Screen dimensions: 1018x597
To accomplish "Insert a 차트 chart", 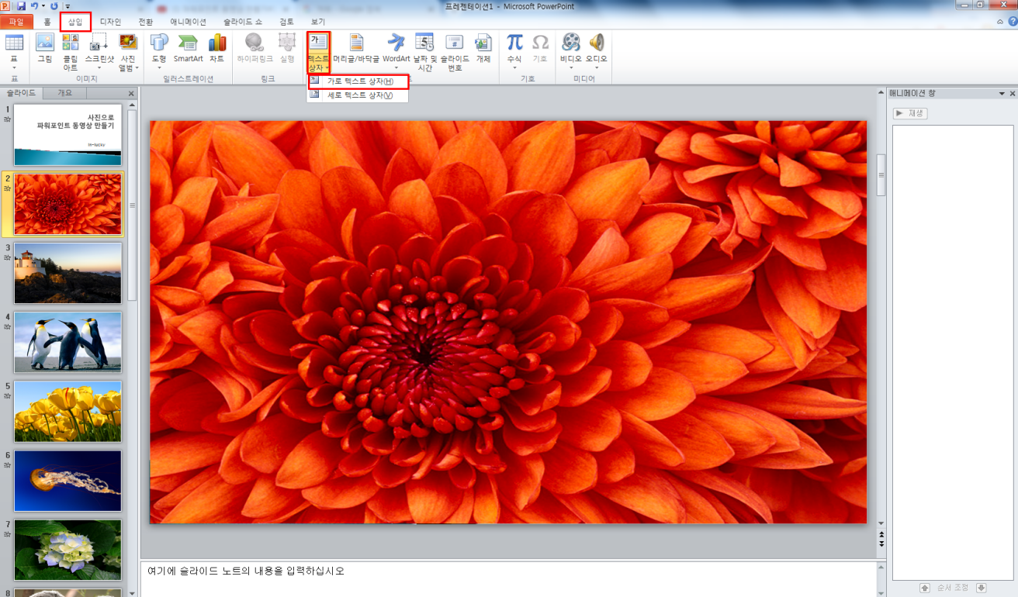I will pos(216,43).
